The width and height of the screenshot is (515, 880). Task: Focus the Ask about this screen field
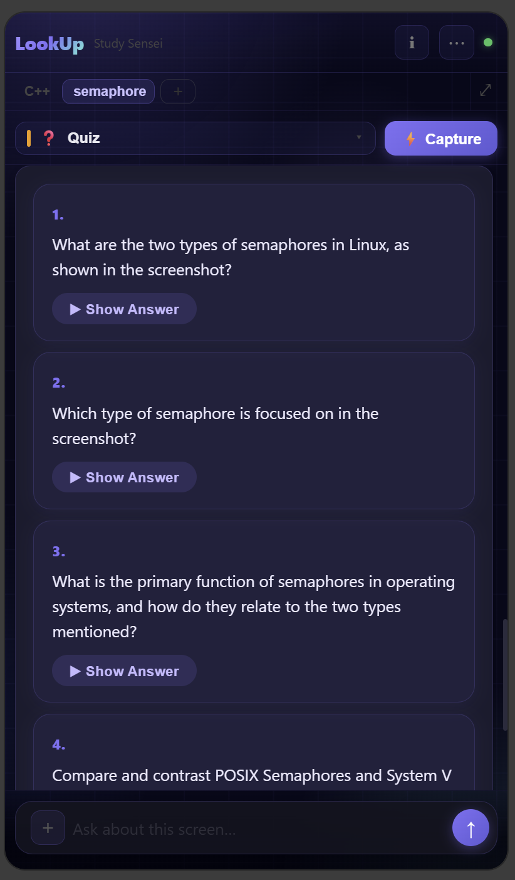click(x=188, y=829)
